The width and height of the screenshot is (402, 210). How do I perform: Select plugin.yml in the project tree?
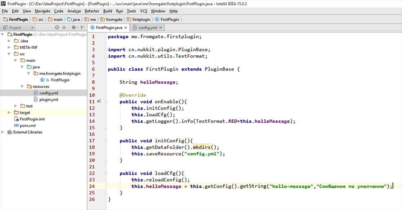(49, 99)
